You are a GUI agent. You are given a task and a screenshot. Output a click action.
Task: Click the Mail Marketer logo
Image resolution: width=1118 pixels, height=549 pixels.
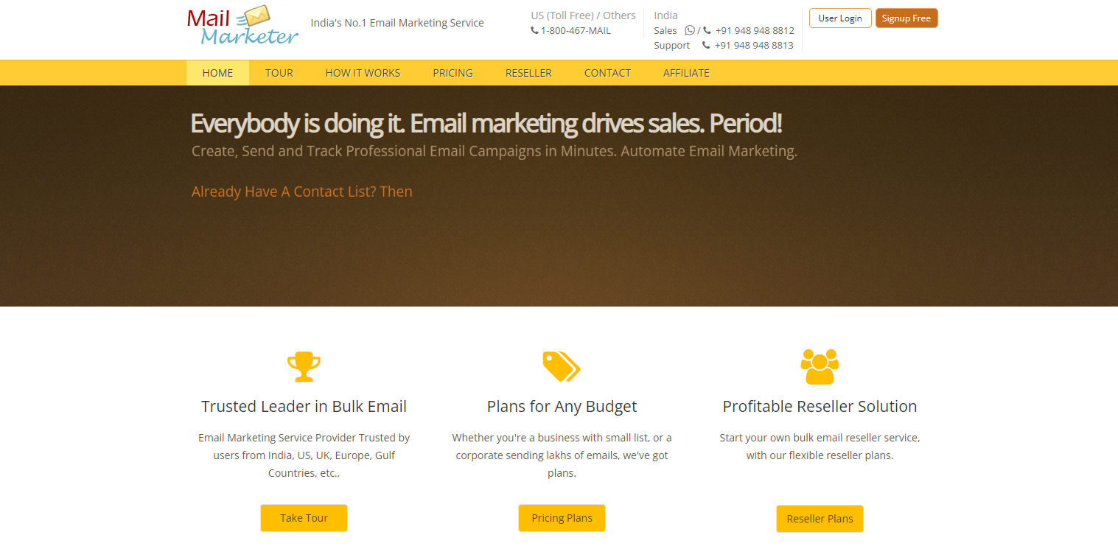coord(242,24)
